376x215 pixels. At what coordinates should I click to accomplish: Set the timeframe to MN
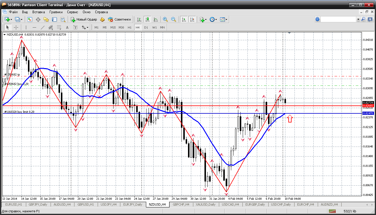tap(162, 27)
